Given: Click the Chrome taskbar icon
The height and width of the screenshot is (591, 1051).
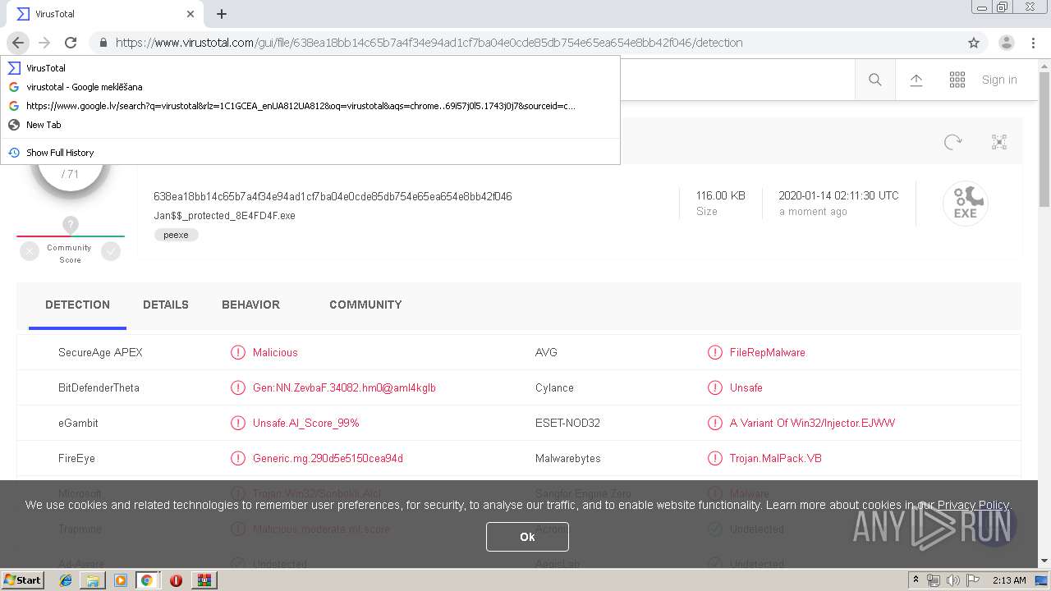Looking at the screenshot, I should pyautogui.click(x=147, y=580).
